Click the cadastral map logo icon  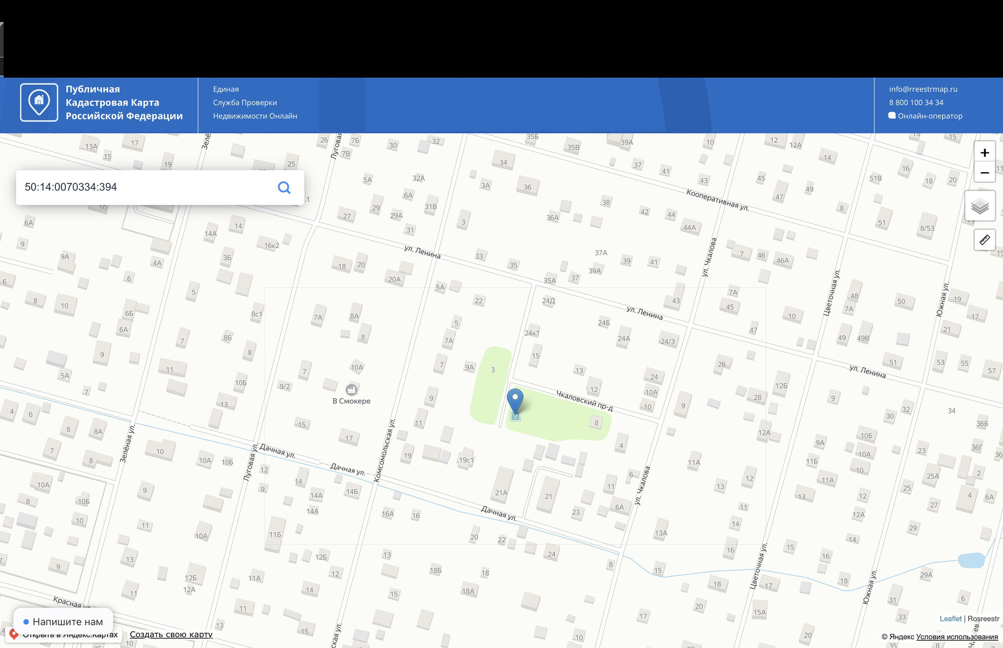click(39, 102)
